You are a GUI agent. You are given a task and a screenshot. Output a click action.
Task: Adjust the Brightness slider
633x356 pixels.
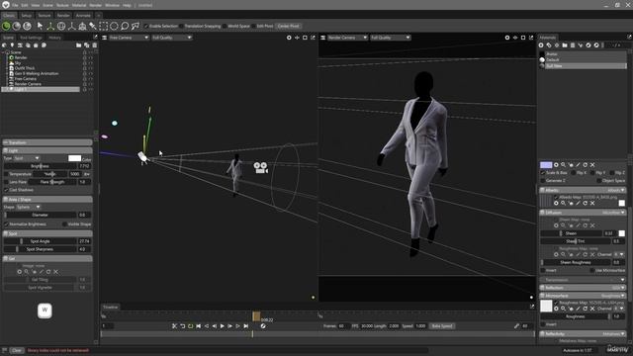click(x=40, y=166)
